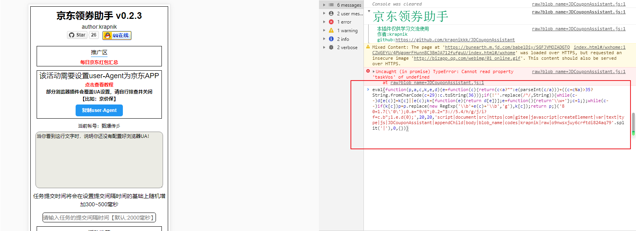
Task: Open the 点击查看教程 tutorial link
Action: point(99,84)
